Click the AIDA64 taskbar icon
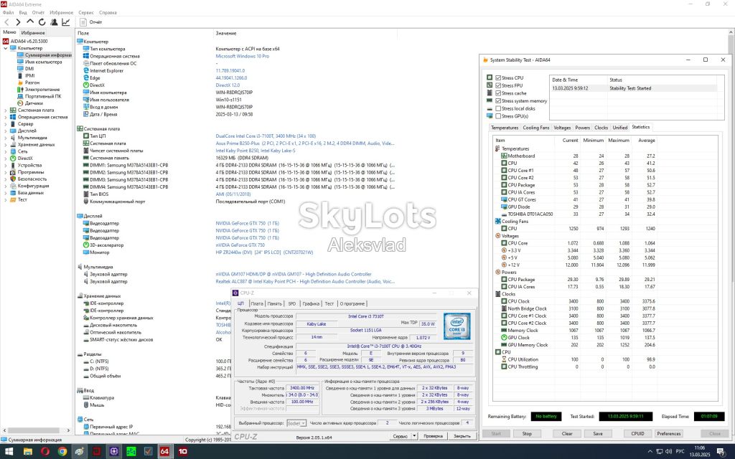The image size is (735, 459). pos(164,452)
